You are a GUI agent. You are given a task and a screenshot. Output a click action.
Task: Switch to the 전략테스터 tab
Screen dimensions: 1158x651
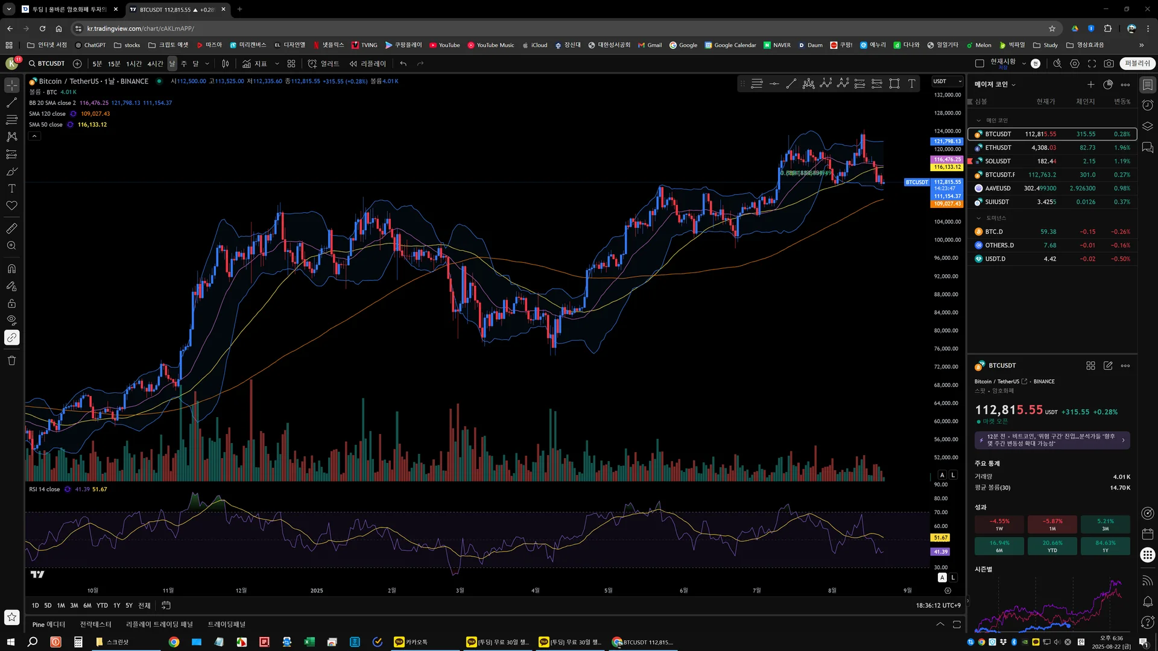[x=95, y=624]
